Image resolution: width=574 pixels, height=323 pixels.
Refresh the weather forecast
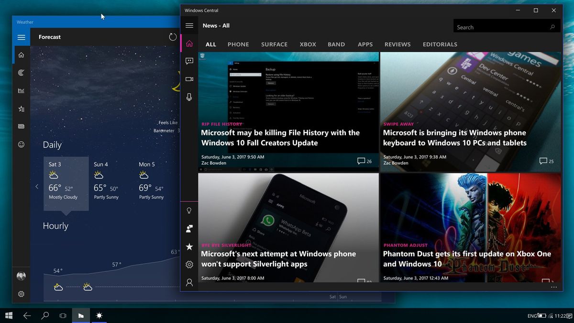tap(173, 37)
